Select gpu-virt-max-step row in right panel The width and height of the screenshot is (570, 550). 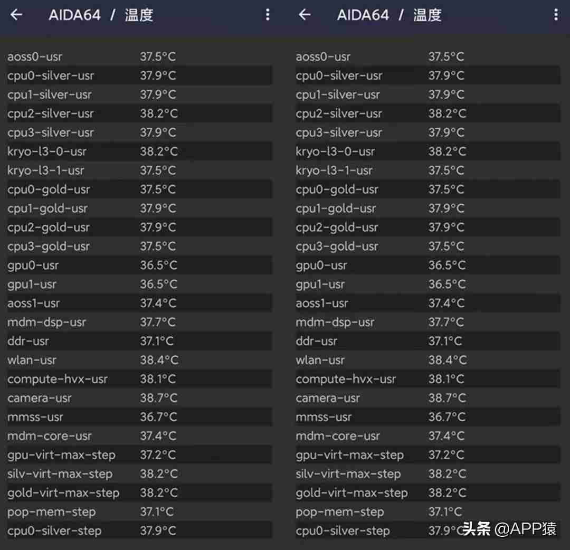[427, 454]
